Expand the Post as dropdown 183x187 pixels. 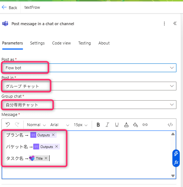point(172,68)
